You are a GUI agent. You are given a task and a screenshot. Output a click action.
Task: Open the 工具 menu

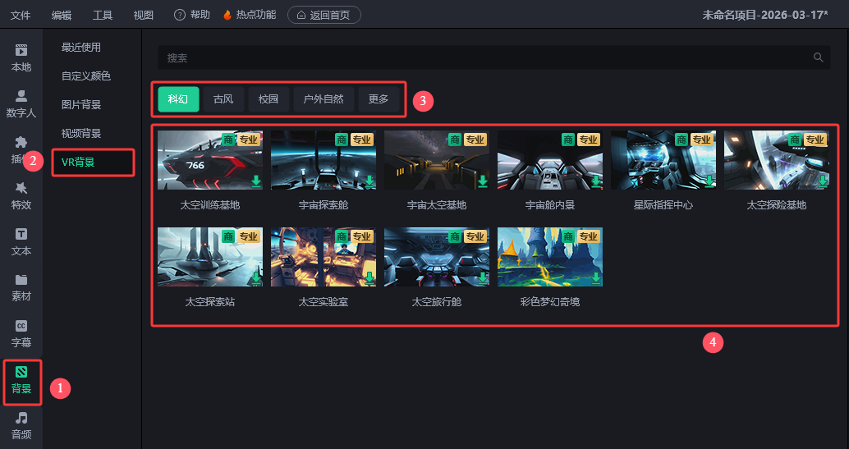[103, 15]
